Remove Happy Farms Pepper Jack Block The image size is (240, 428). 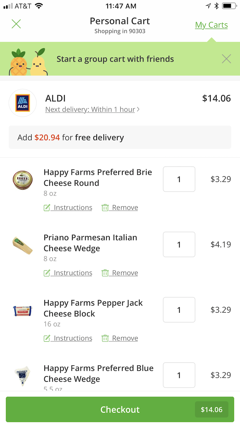click(120, 338)
